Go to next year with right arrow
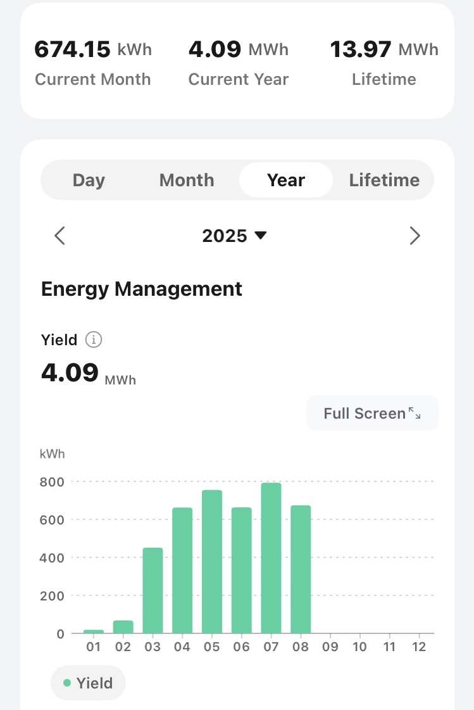The image size is (474, 710). tap(415, 236)
